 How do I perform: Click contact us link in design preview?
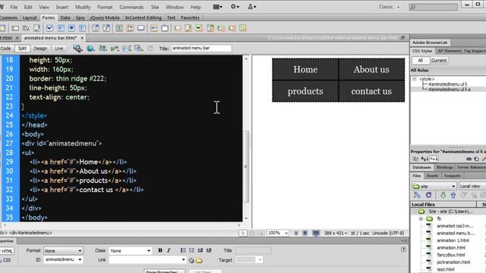coord(371,91)
